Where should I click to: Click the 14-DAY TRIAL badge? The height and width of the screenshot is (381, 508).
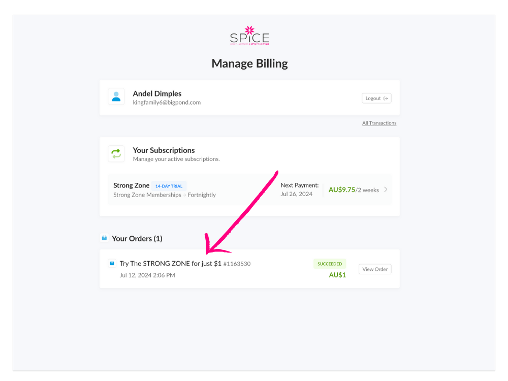169,186
